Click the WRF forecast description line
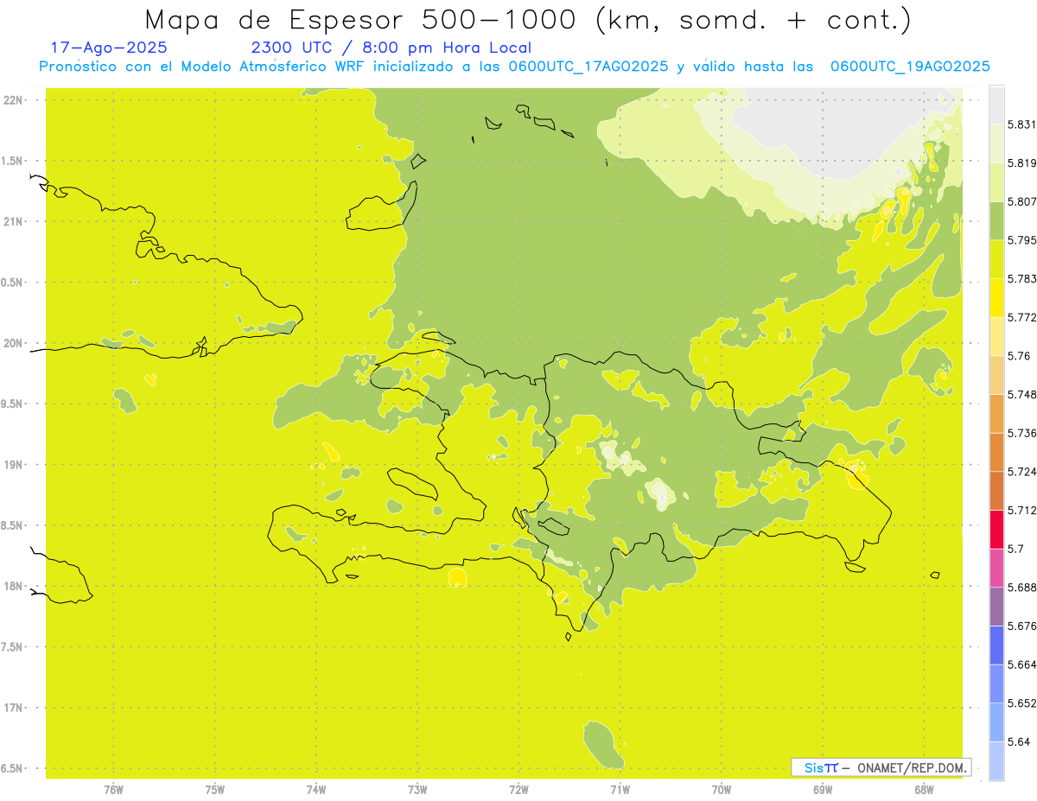 click(514, 67)
